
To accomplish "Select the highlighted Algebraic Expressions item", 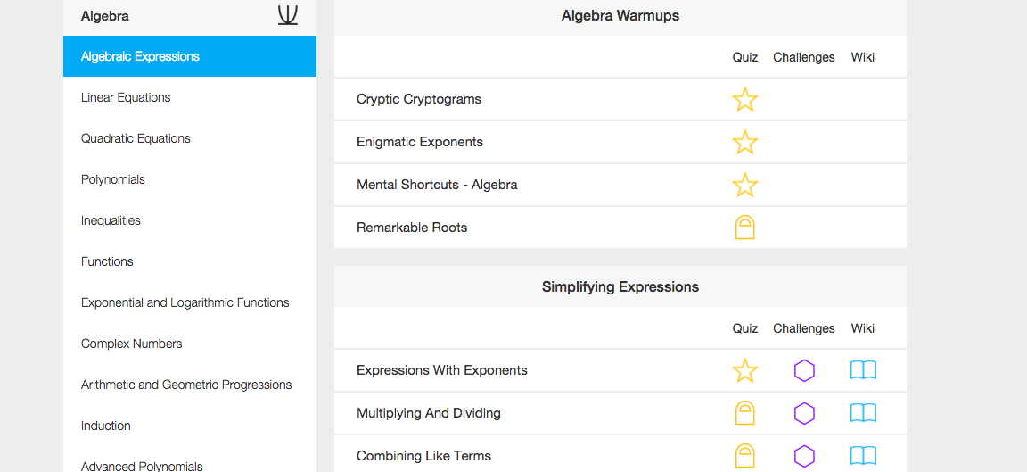I will (x=190, y=56).
